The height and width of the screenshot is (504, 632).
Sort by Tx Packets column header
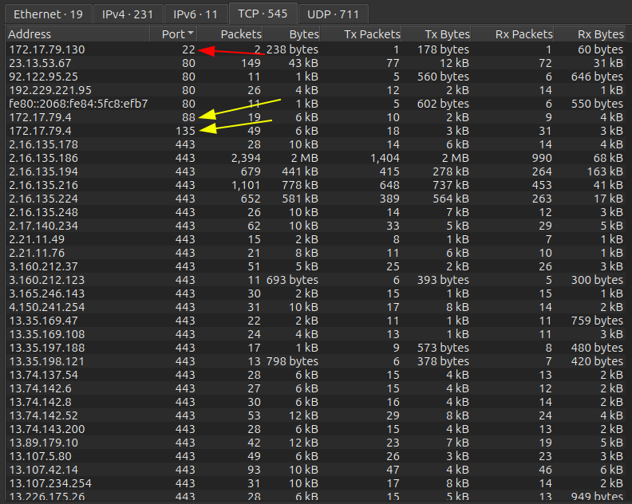point(372,34)
